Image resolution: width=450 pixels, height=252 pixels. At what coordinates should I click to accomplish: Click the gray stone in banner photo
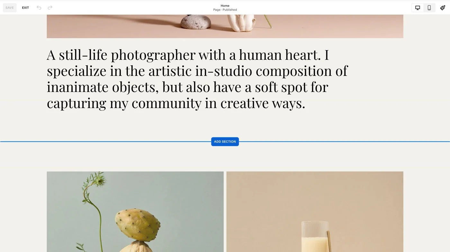196,22
